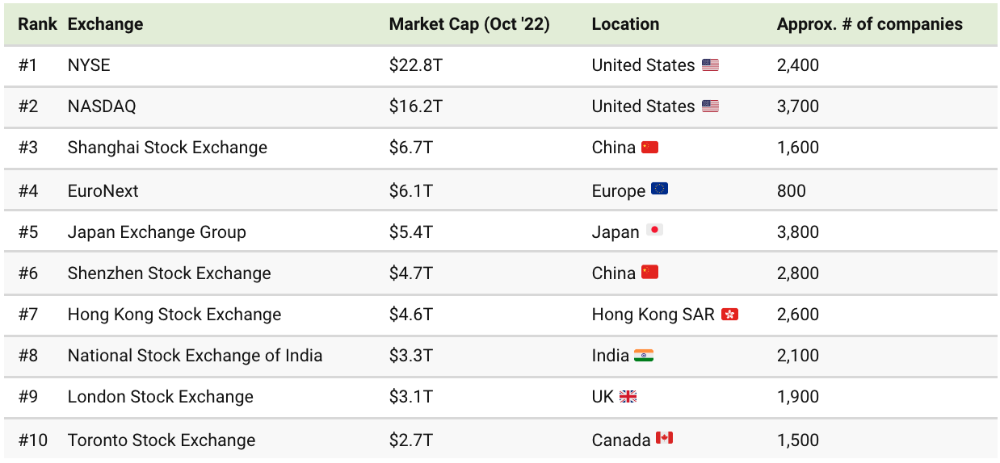
Task: Click the China flag in Shanghai row
Action: tap(650, 148)
